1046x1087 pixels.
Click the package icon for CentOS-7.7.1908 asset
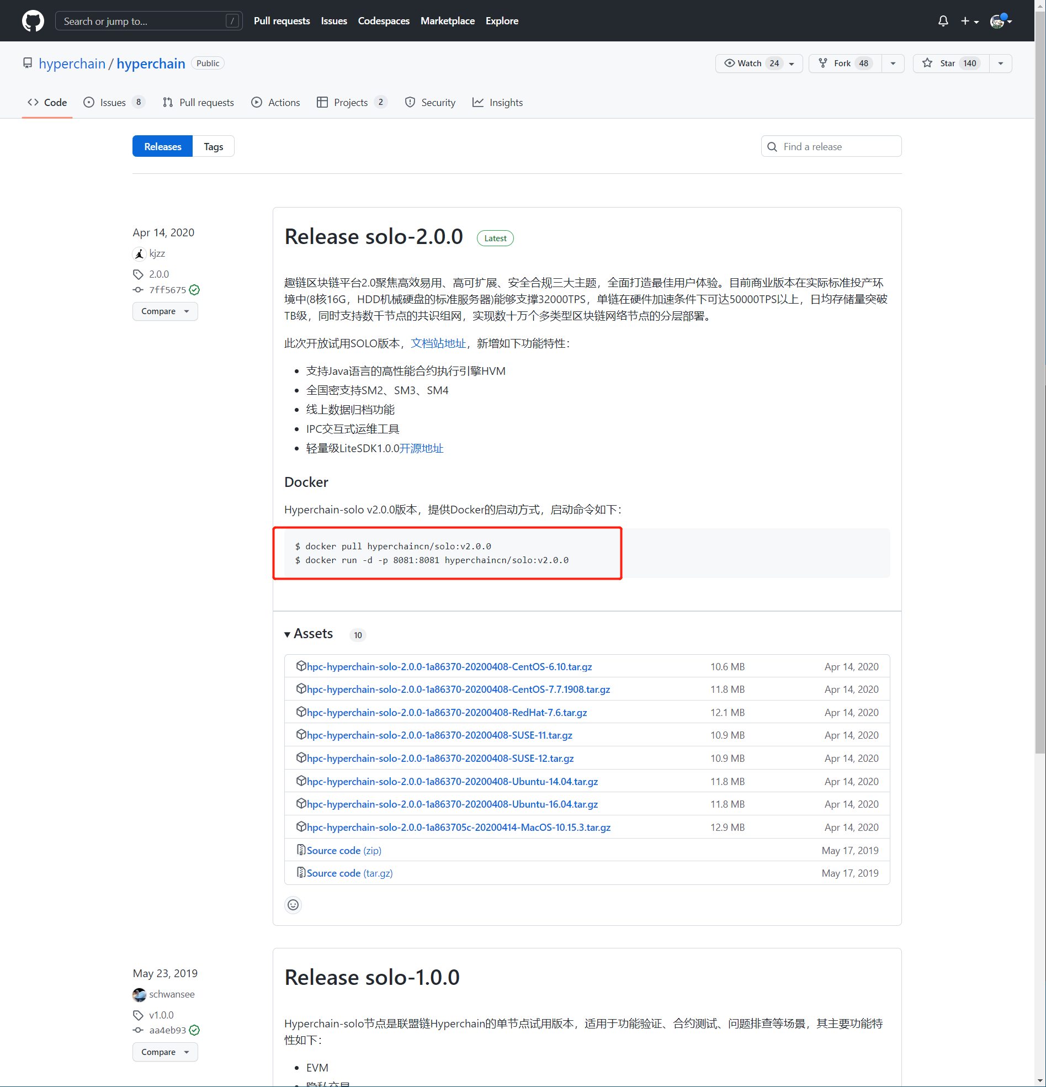coord(301,689)
